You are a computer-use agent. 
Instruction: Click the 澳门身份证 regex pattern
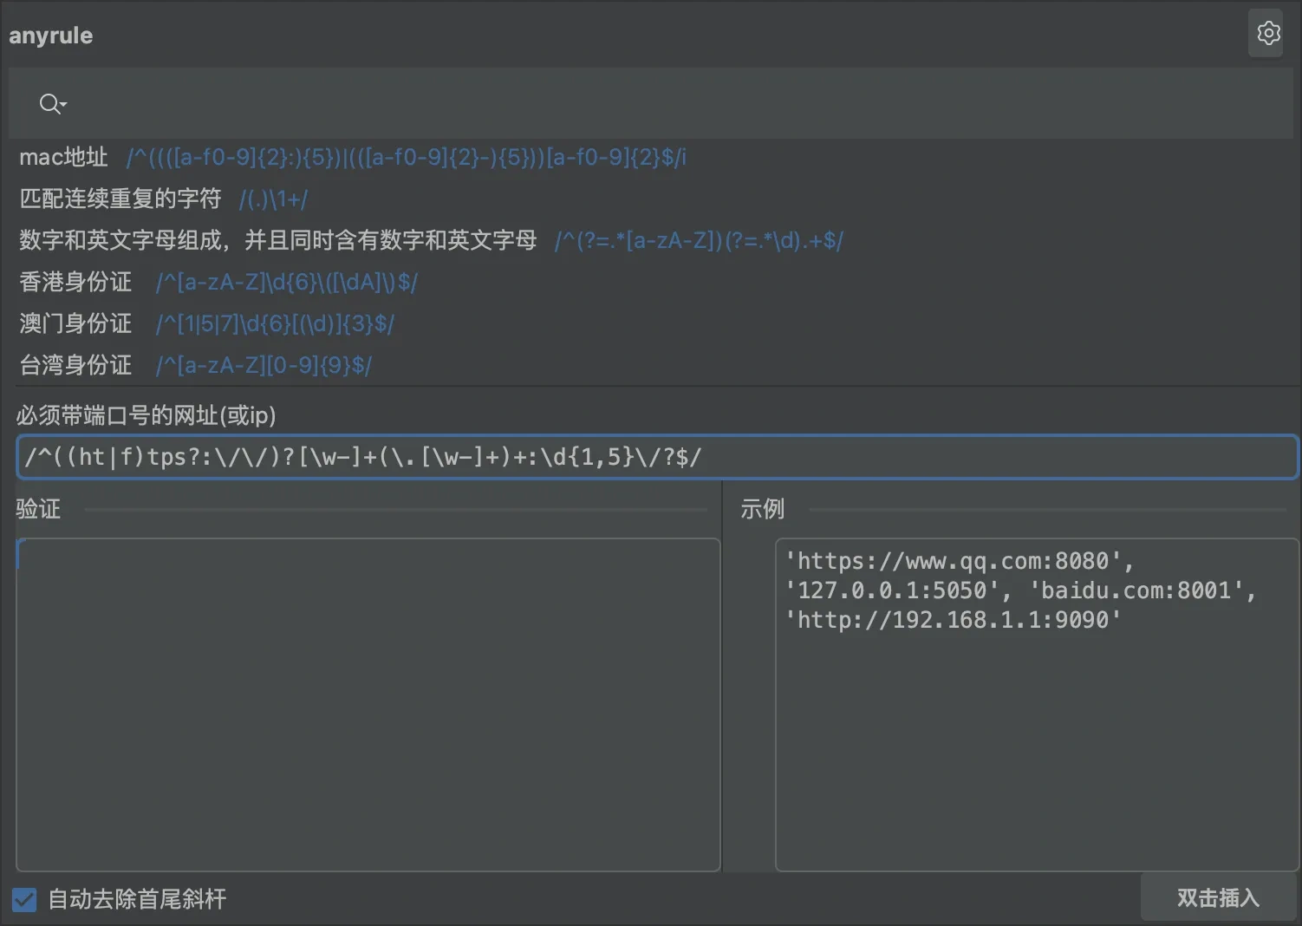(274, 323)
